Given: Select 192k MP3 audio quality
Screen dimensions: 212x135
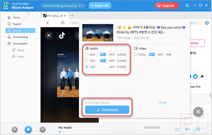Looking at the screenshot, I should (87, 61).
